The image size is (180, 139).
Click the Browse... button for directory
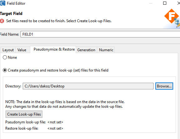coord(164,86)
